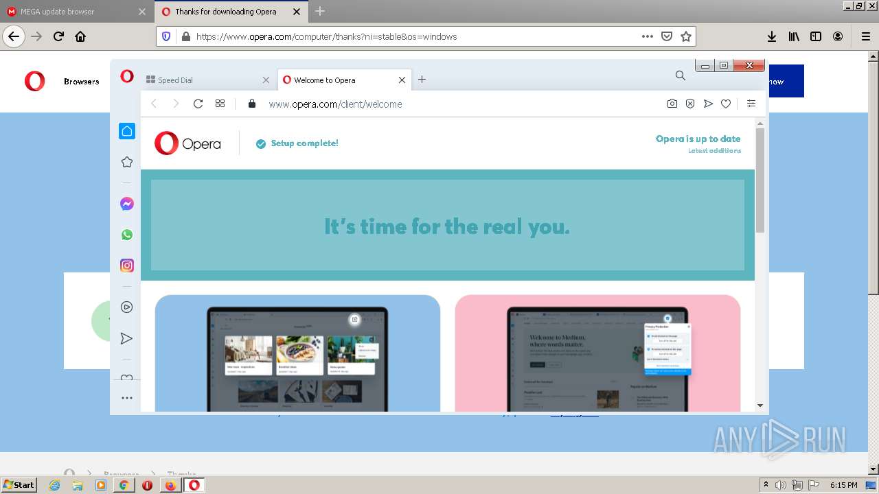Switch to the Speed Dial tab
The image size is (879, 494).
click(x=208, y=80)
